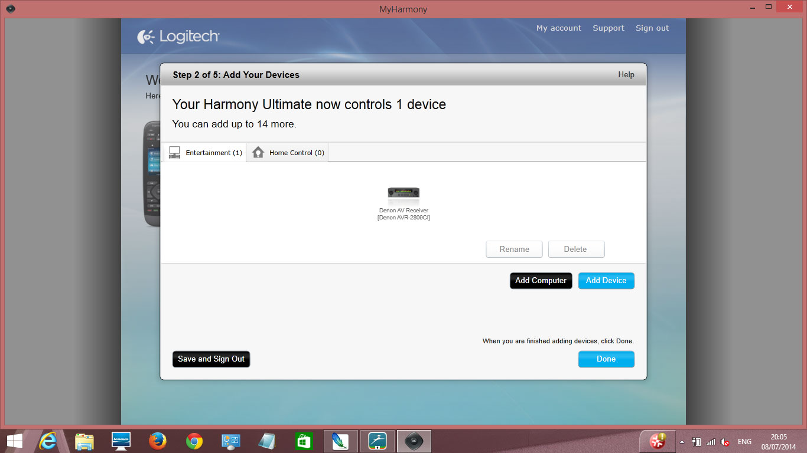Open the notepad icon on the taskbar
807x453 pixels.
(x=267, y=441)
